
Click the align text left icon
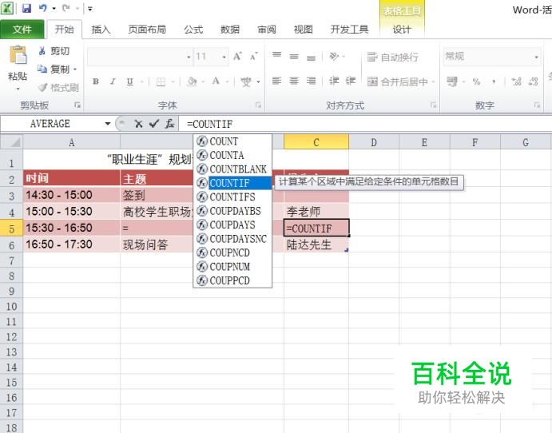click(276, 81)
